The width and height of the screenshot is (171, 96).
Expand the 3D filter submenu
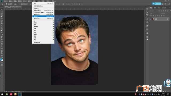point(43,21)
